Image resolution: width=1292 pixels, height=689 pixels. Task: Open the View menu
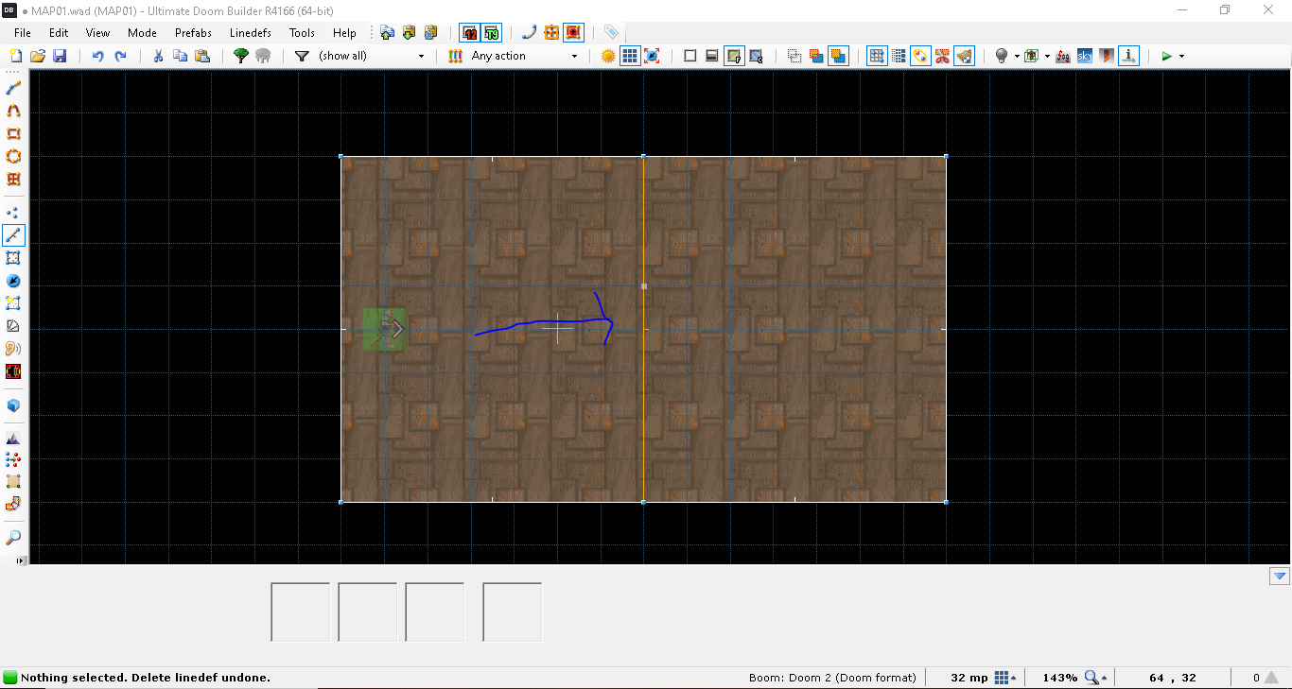[x=97, y=32]
